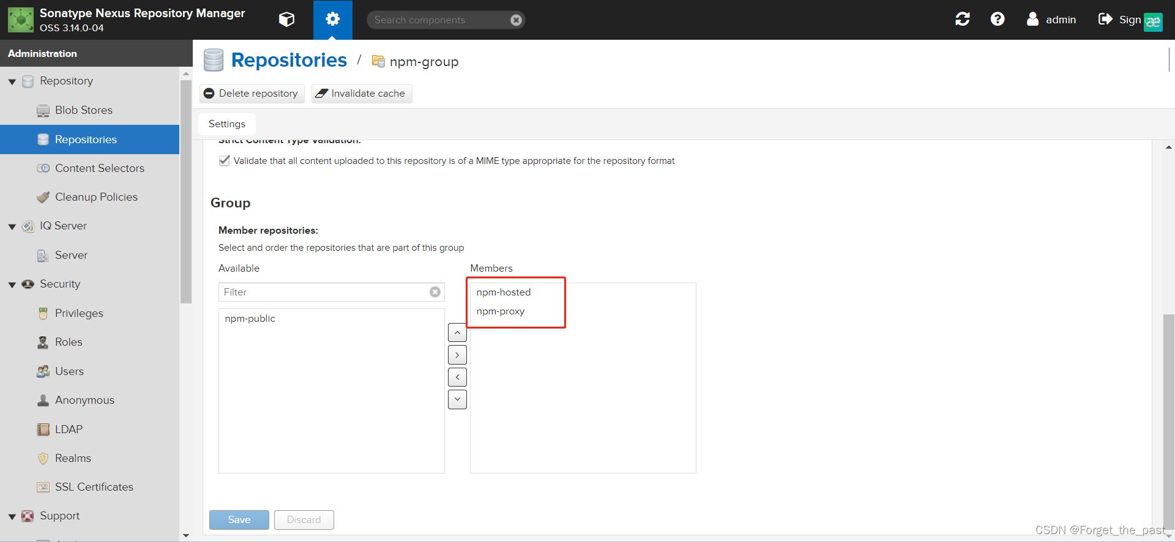Discard repository changes
Image resolution: width=1175 pixels, height=542 pixels.
tap(304, 520)
